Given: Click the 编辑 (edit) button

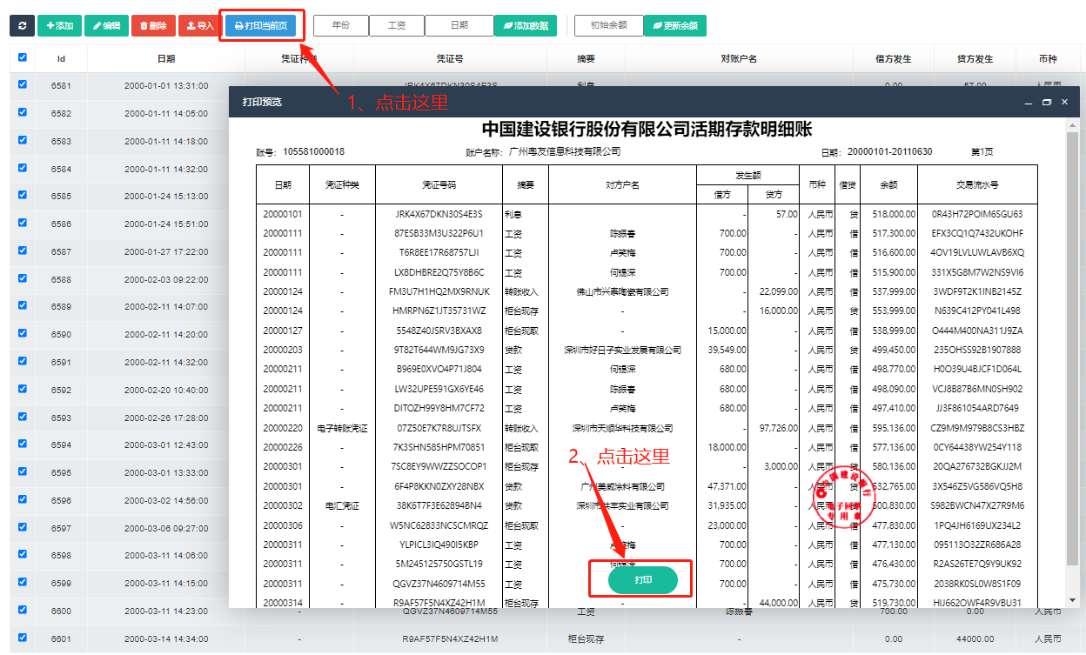Looking at the screenshot, I should (x=107, y=26).
